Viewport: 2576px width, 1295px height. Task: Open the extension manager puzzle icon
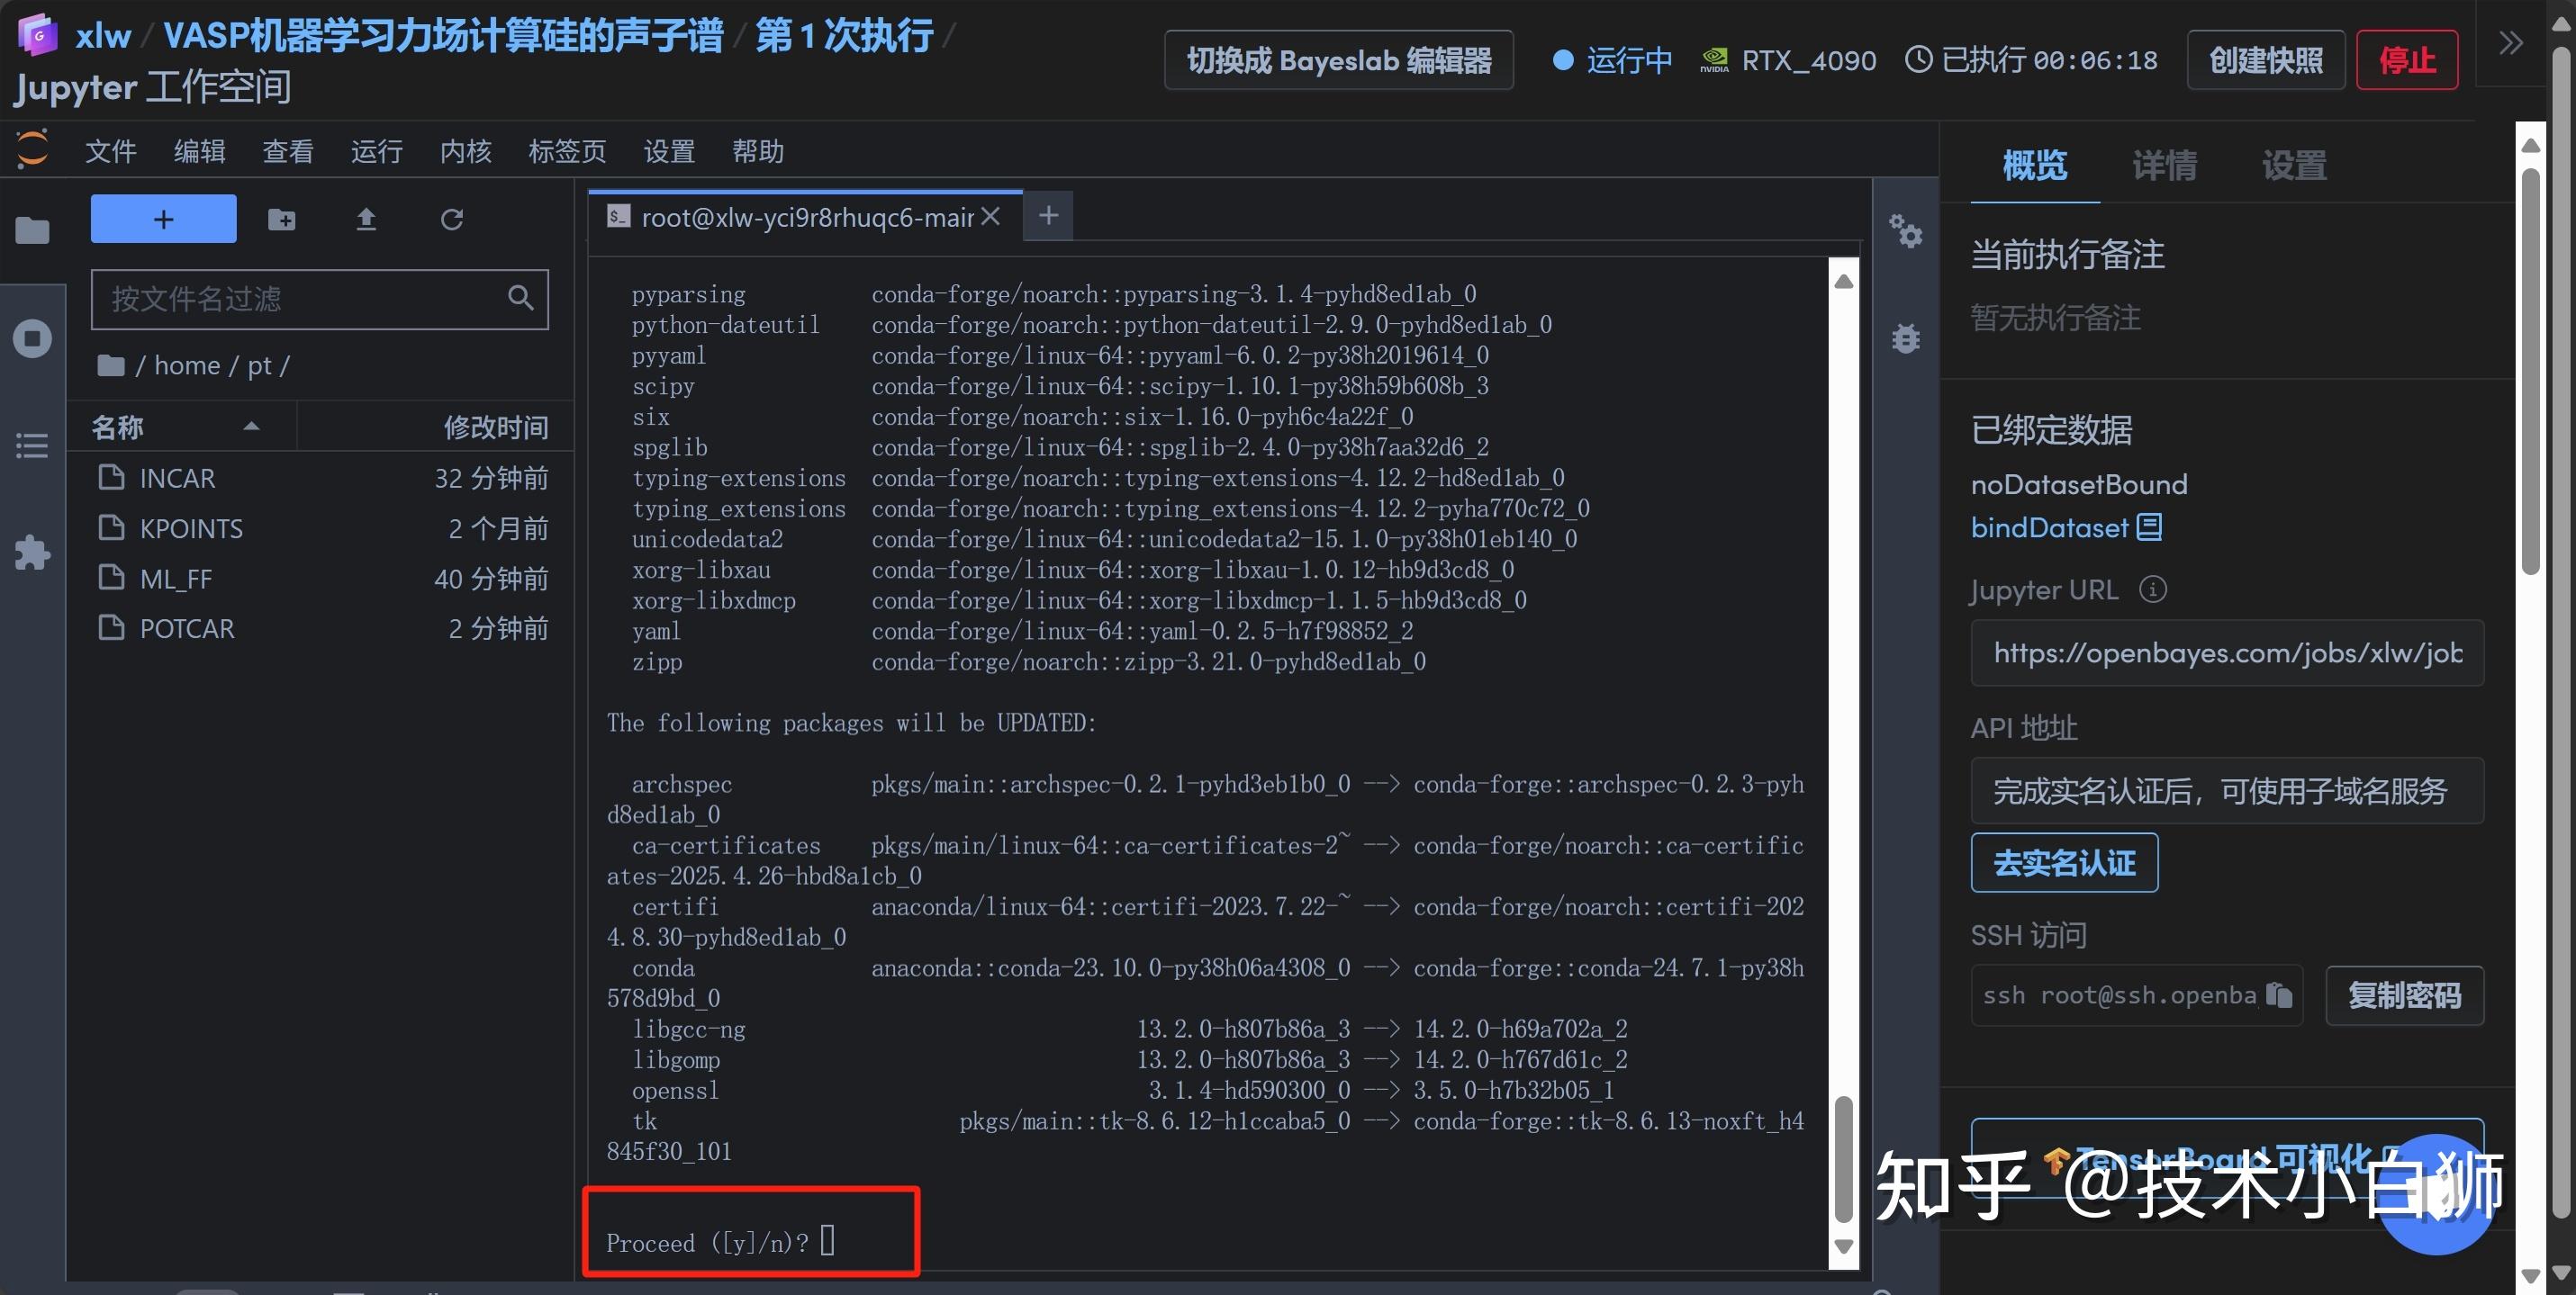click(x=32, y=553)
